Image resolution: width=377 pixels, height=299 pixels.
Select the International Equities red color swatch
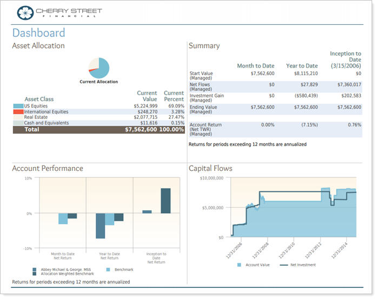point(18,111)
